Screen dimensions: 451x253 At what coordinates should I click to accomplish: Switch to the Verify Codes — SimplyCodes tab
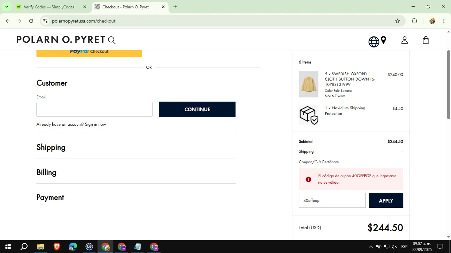tap(51, 7)
